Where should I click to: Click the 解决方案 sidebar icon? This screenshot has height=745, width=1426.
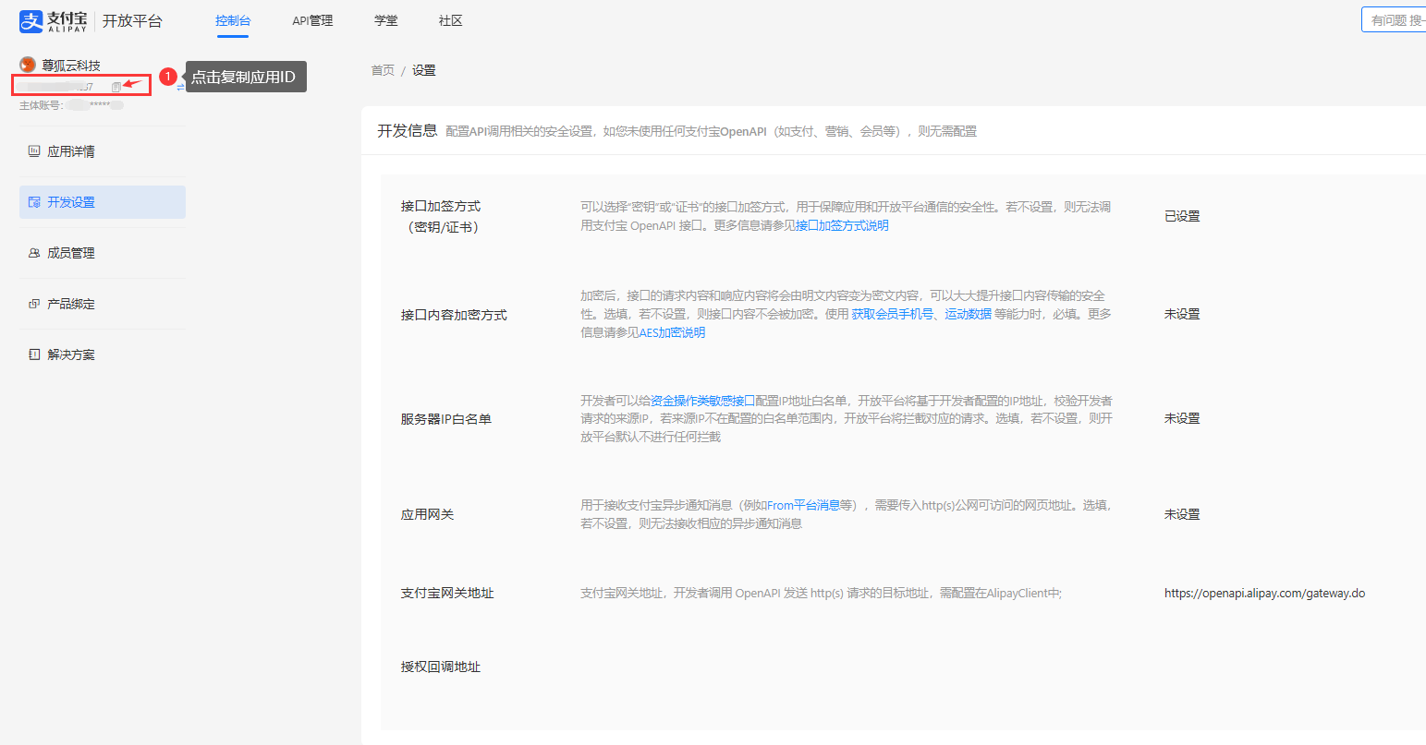pos(34,354)
